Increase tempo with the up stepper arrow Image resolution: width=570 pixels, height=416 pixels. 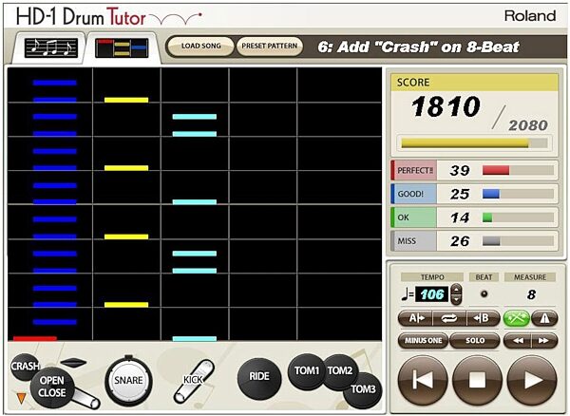click(456, 290)
